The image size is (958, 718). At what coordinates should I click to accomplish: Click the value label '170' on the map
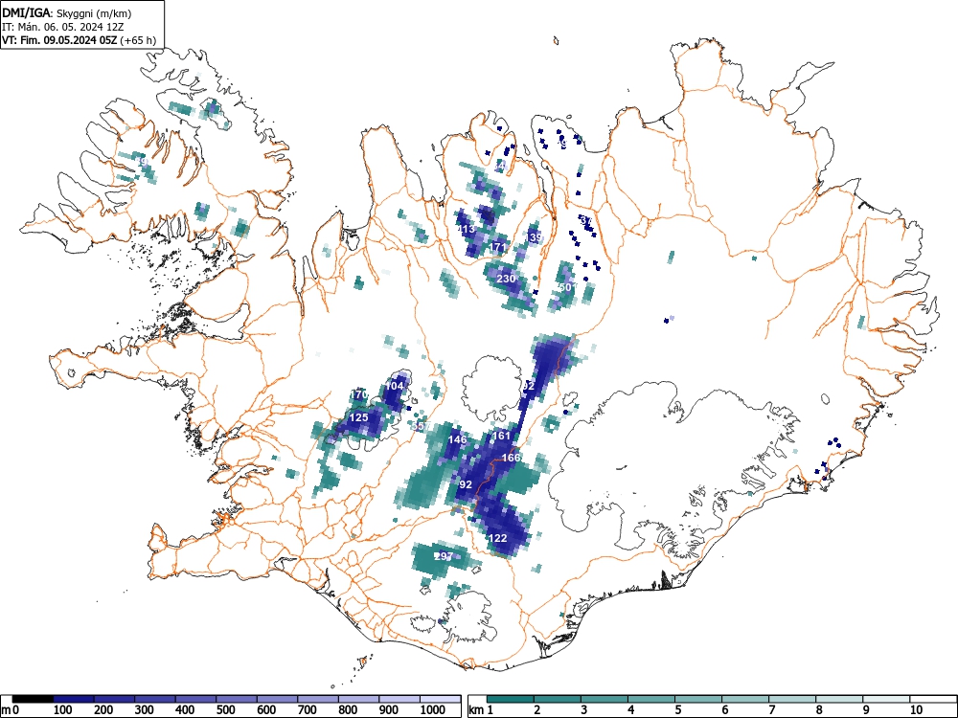point(359,395)
